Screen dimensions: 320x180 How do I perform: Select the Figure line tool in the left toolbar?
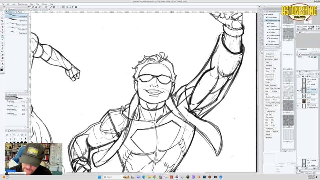pos(2,61)
